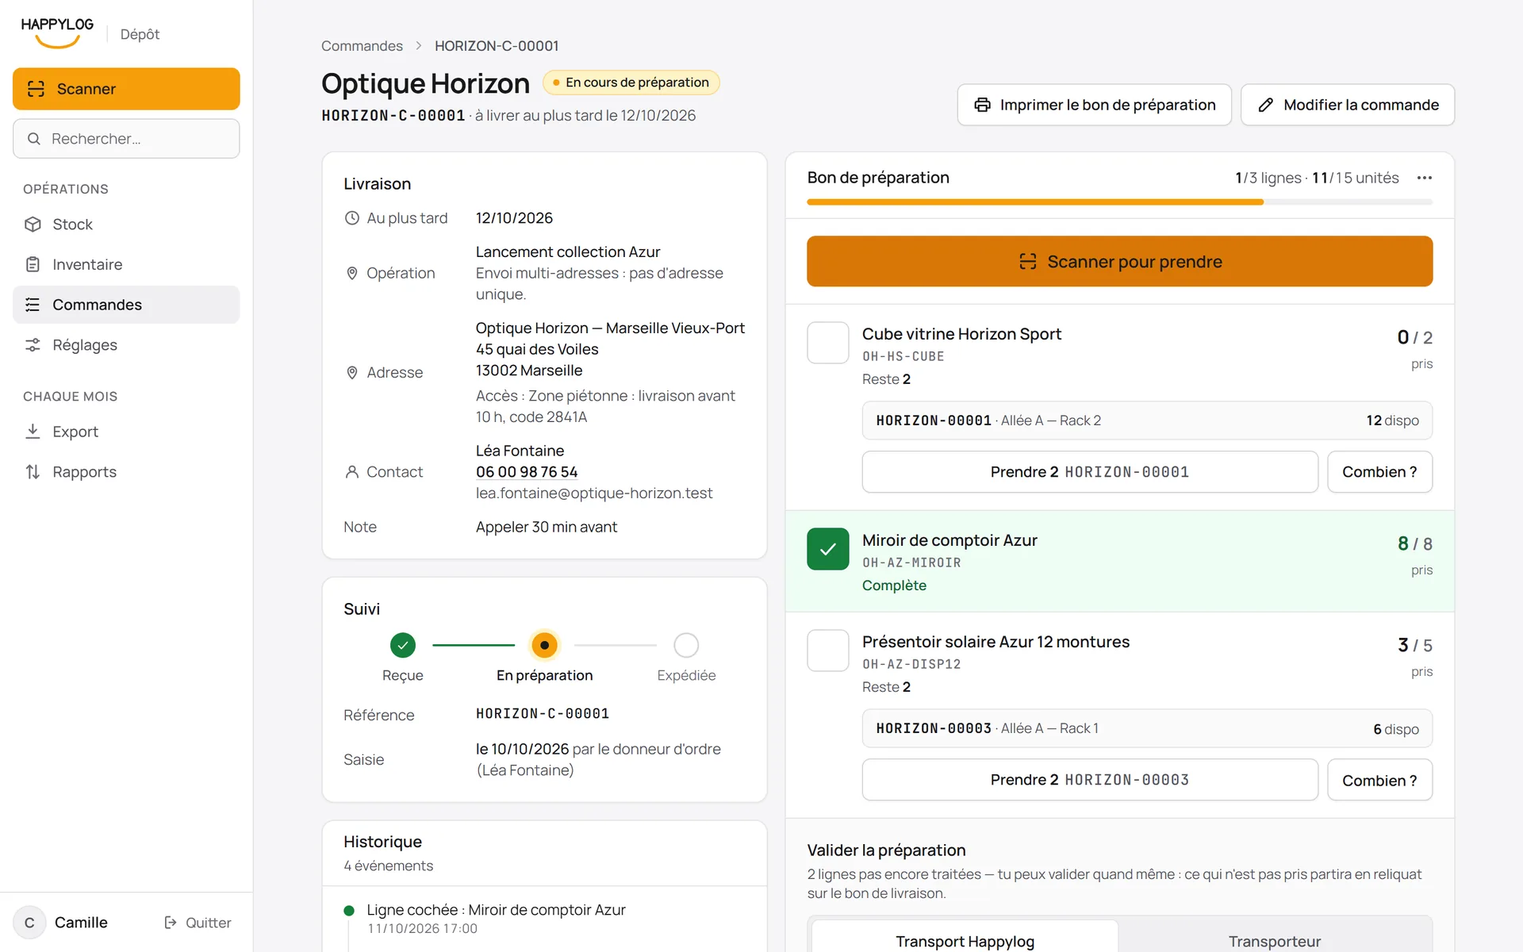This screenshot has width=1523, height=952.
Task: Click the person icon beside Contact
Action: pyautogui.click(x=352, y=472)
